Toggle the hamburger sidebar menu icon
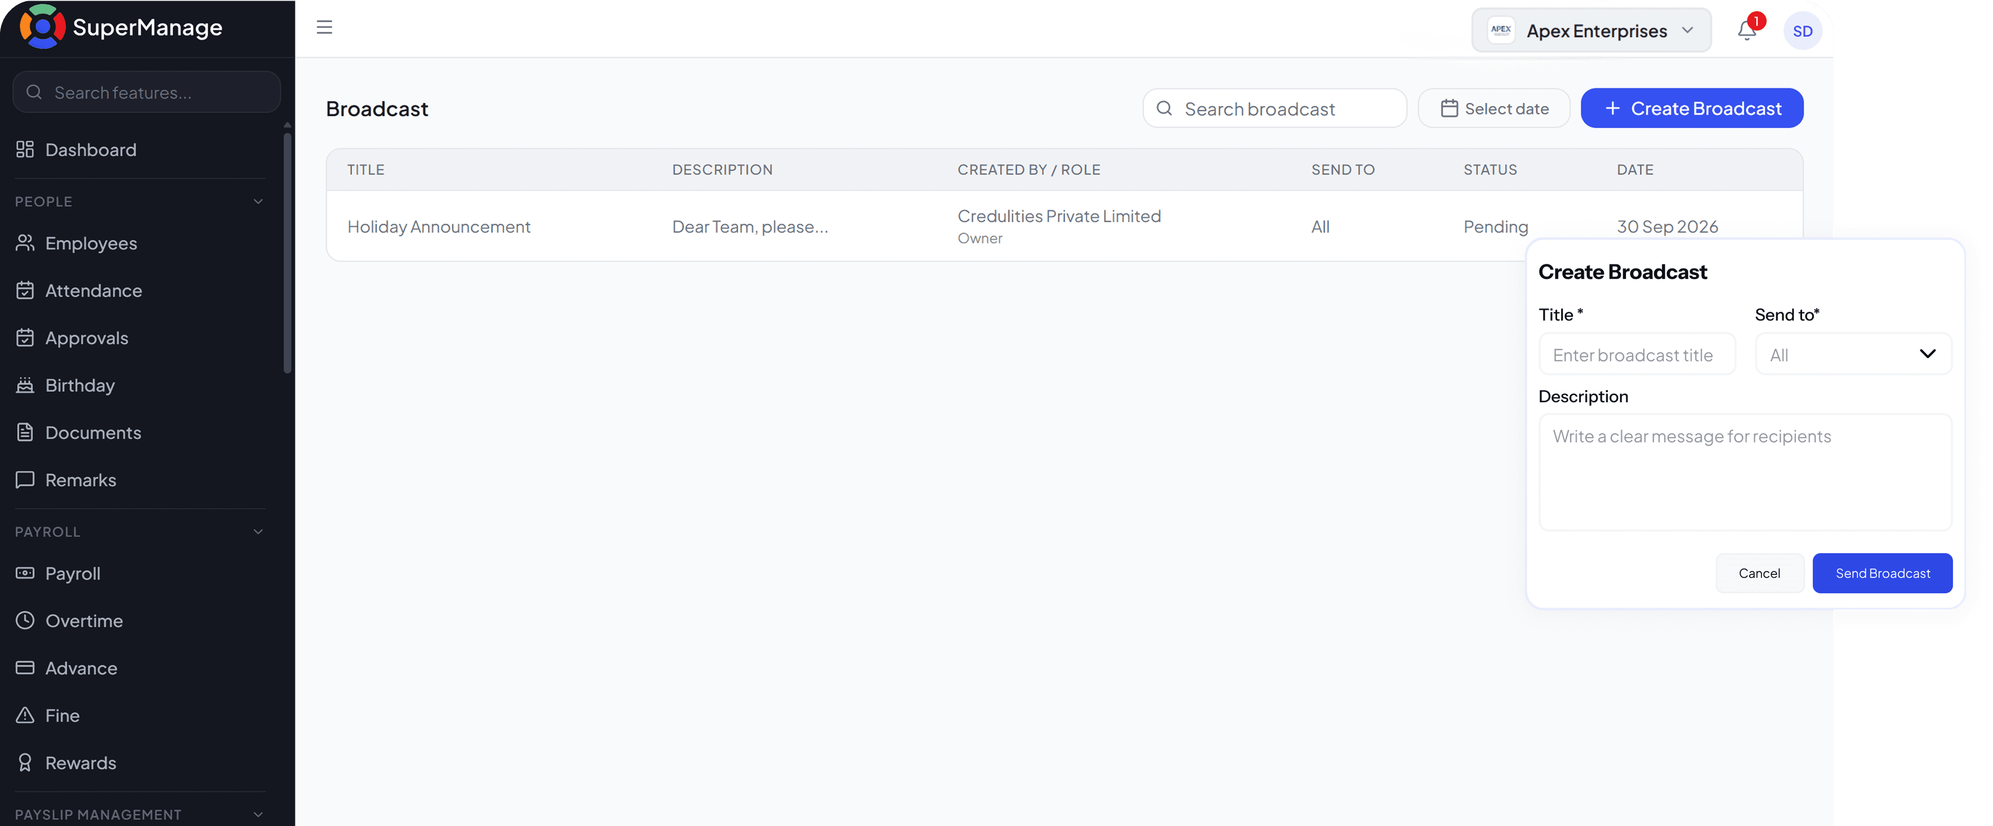1993x826 pixels. click(x=324, y=27)
